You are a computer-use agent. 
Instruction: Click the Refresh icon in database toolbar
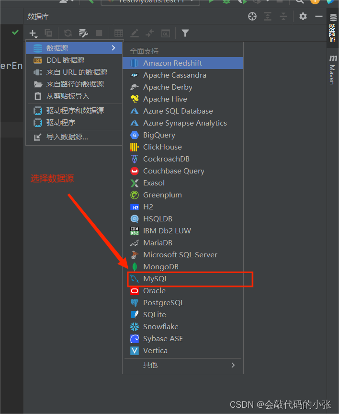(68, 33)
